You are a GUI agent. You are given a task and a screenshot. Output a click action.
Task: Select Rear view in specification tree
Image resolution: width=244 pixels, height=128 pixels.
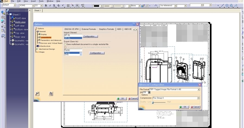(20, 37)
